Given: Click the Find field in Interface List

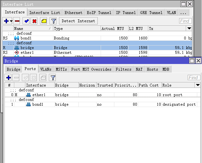Looking at the screenshot, I should pyautogui.click(x=185, y=21).
